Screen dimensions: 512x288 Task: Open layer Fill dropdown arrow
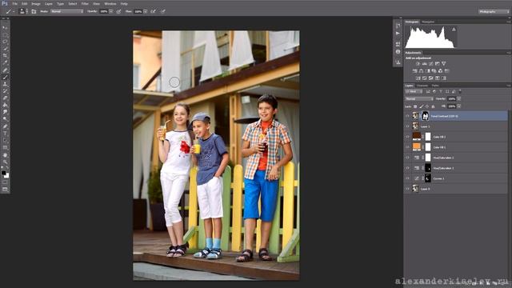459,106
